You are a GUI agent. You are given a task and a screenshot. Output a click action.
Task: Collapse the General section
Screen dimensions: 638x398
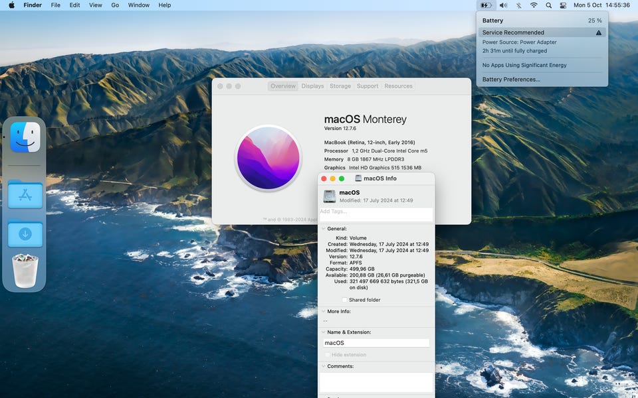tap(324, 229)
